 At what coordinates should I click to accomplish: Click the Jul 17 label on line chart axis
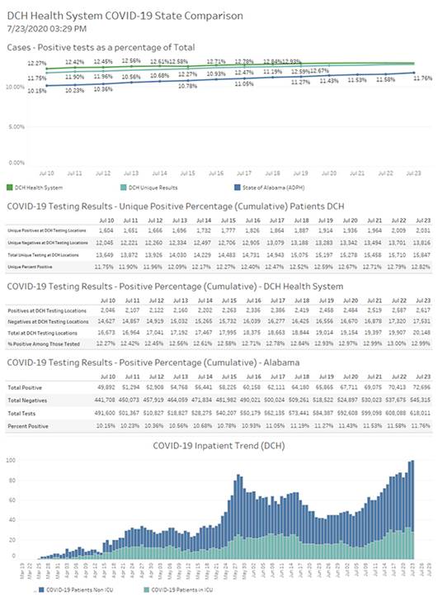click(x=244, y=173)
